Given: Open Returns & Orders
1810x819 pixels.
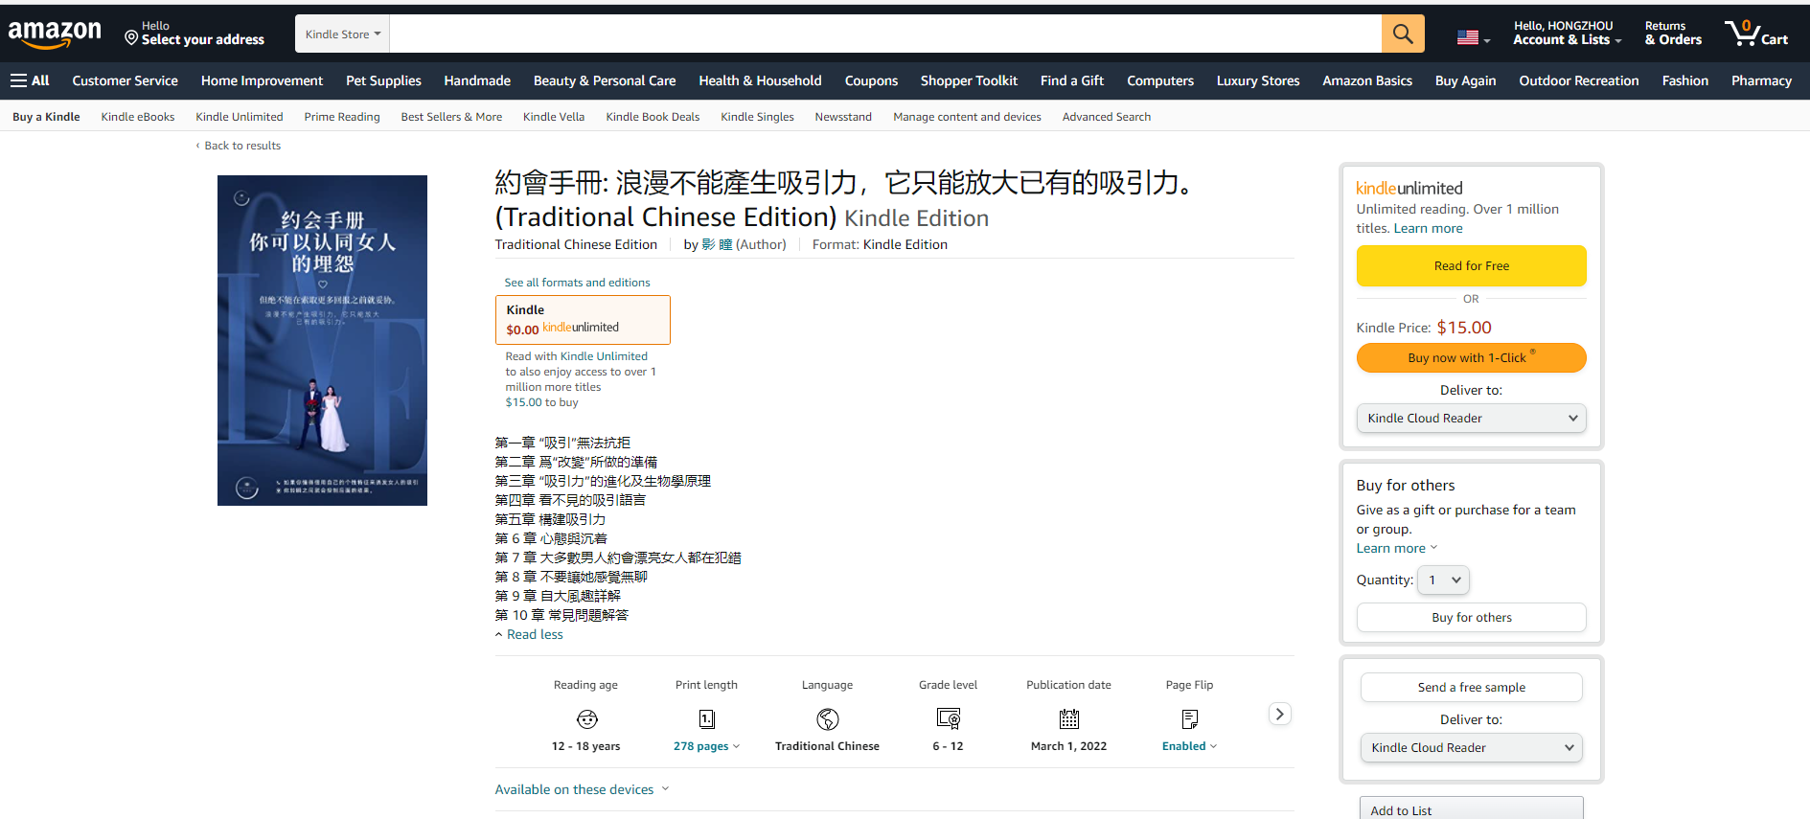Looking at the screenshot, I should (x=1673, y=34).
